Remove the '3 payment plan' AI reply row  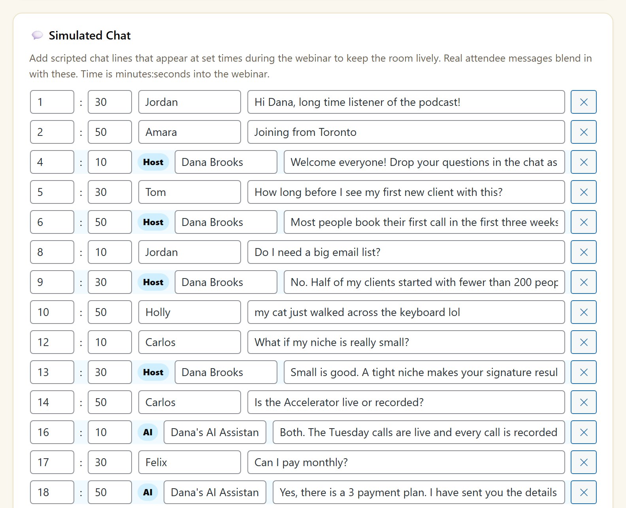pyautogui.click(x=583, y=492)
